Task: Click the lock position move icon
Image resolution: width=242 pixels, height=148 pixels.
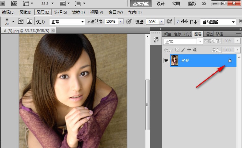Action: click(189, 50)
